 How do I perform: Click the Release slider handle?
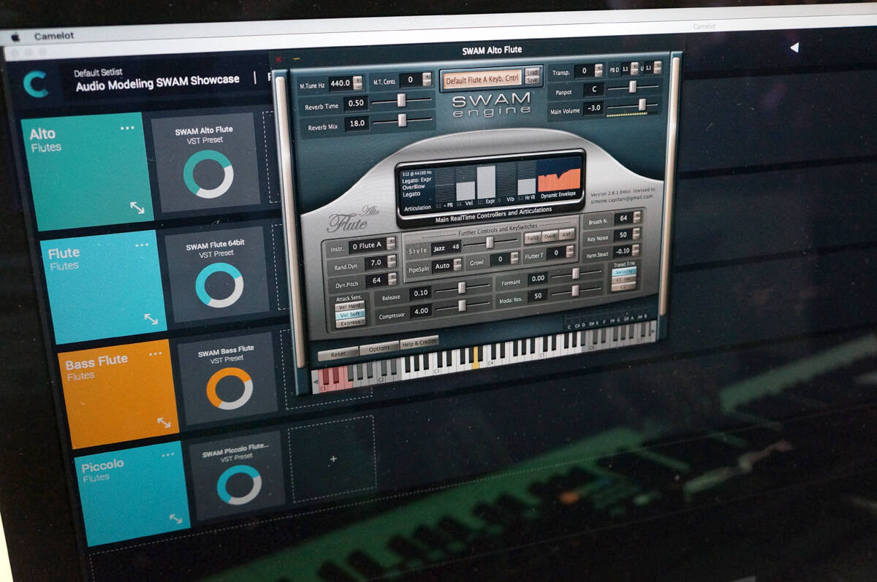(461, 288)
